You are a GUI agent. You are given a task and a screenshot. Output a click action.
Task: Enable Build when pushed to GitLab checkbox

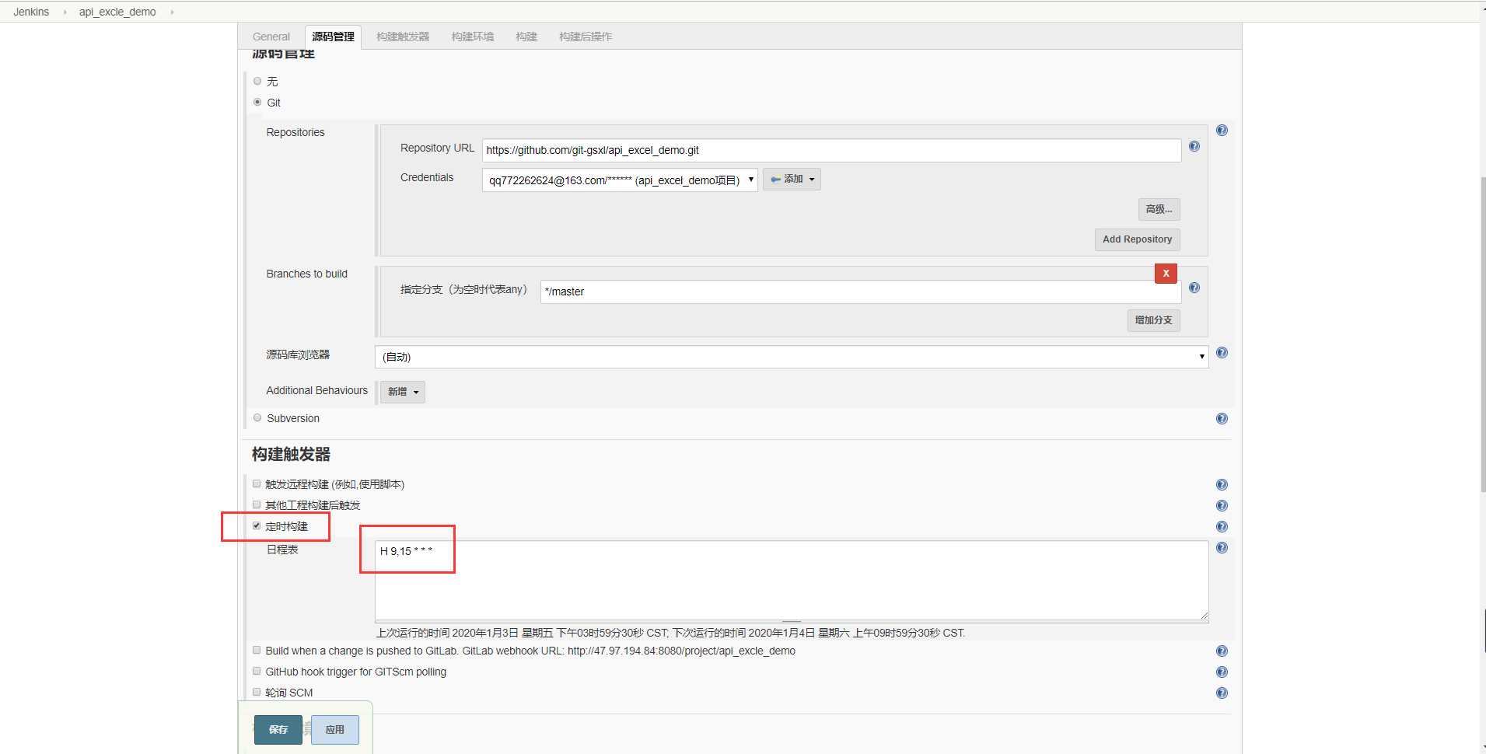coord(257,650)
